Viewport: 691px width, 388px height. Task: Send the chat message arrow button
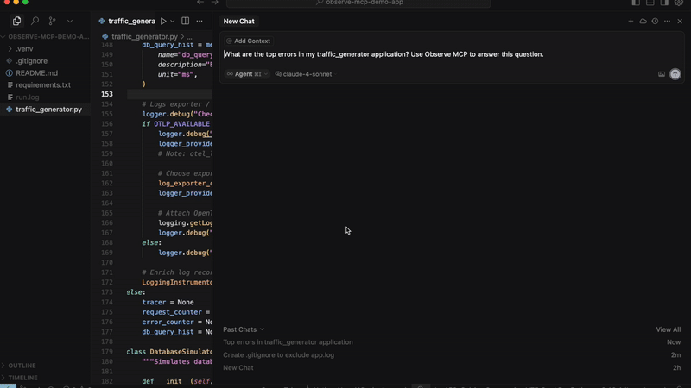[675, 74]
